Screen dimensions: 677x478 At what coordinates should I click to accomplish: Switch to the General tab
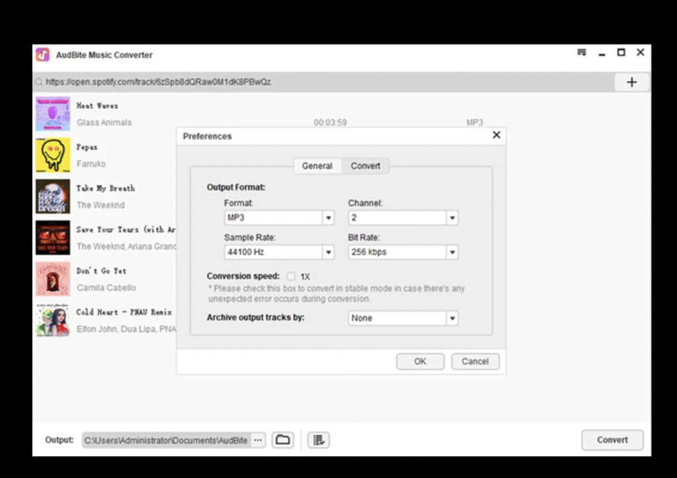click(317, 166)
